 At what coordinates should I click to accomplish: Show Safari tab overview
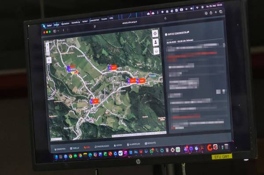[221, 11]
